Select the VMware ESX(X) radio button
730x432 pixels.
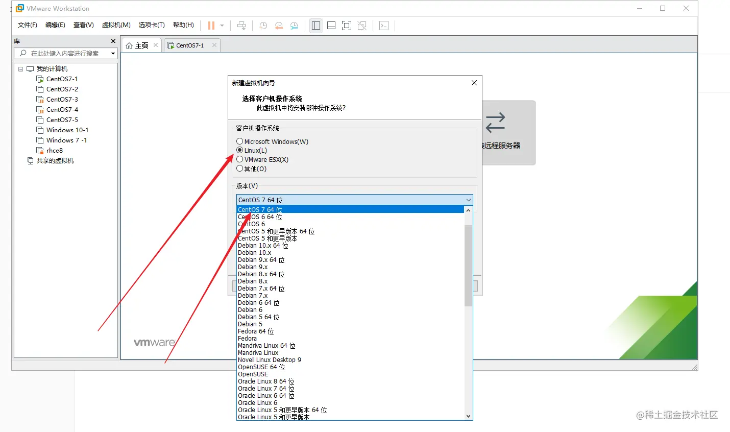239,159
